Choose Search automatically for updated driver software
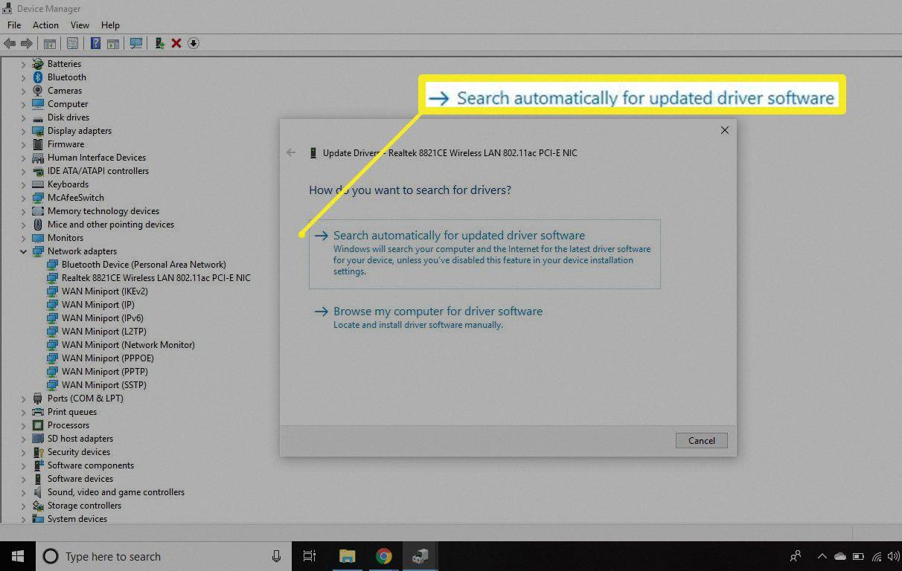Viewport: 902px width, 571px height. 458,236
